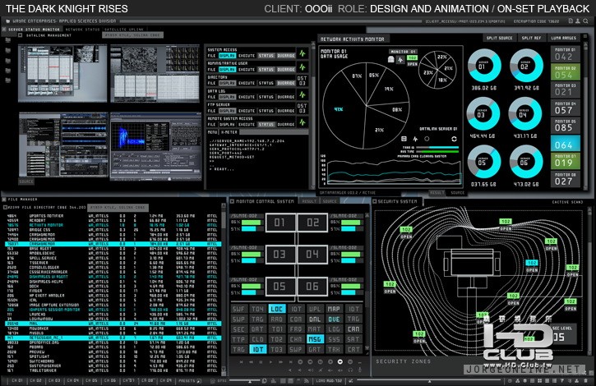Screen dimensions: 596x386
Task: Toggle the OVE button in control grid
Action: pyautogui.click(x=334, y=319)
